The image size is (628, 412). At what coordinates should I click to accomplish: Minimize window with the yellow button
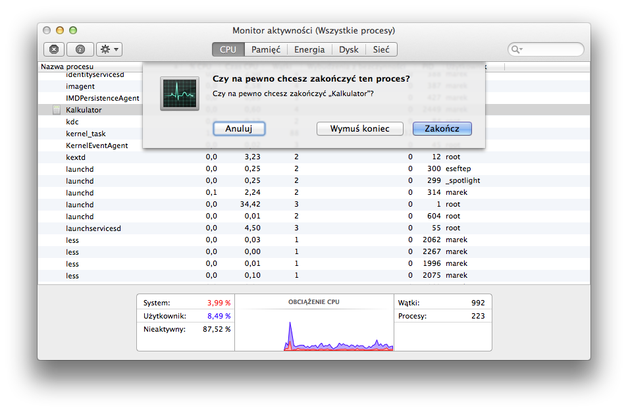point(60,30)
